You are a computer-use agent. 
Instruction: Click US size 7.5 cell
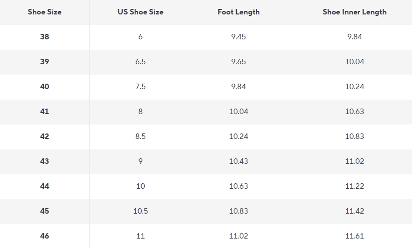[141, 87]
